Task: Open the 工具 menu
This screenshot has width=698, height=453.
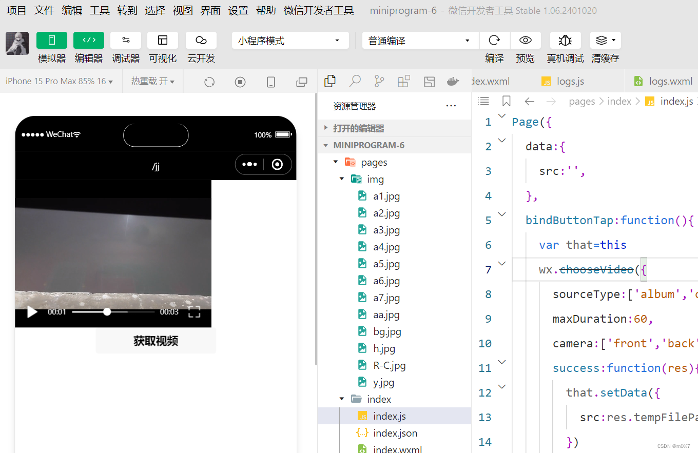Action: (100, 10)
